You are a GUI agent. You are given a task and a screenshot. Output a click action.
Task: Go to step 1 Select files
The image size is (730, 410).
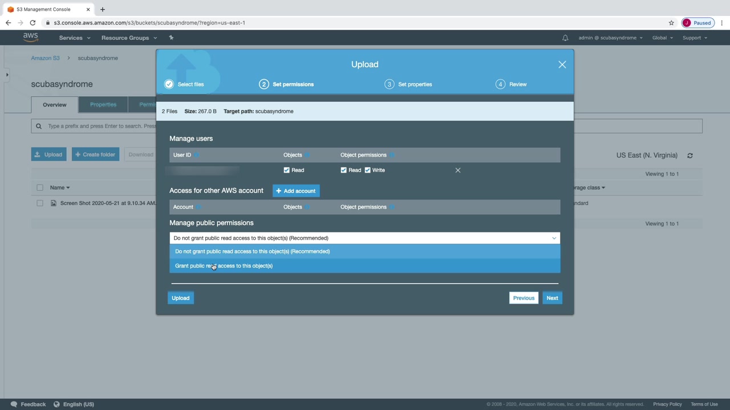point(184,84)
